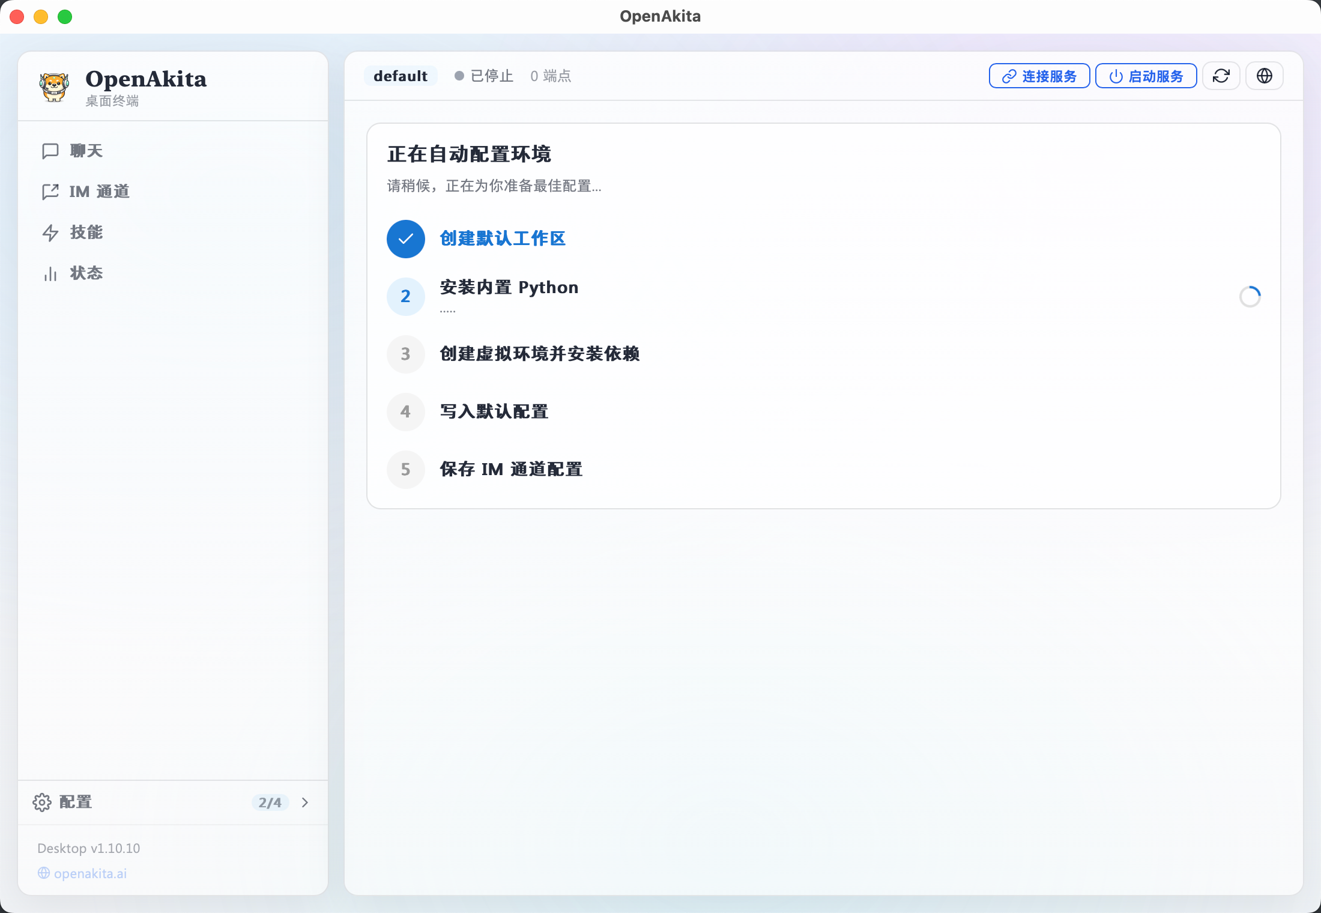
Task: Click the OpenAkita dog mascot logo
Action: click(x=53, y=86)
